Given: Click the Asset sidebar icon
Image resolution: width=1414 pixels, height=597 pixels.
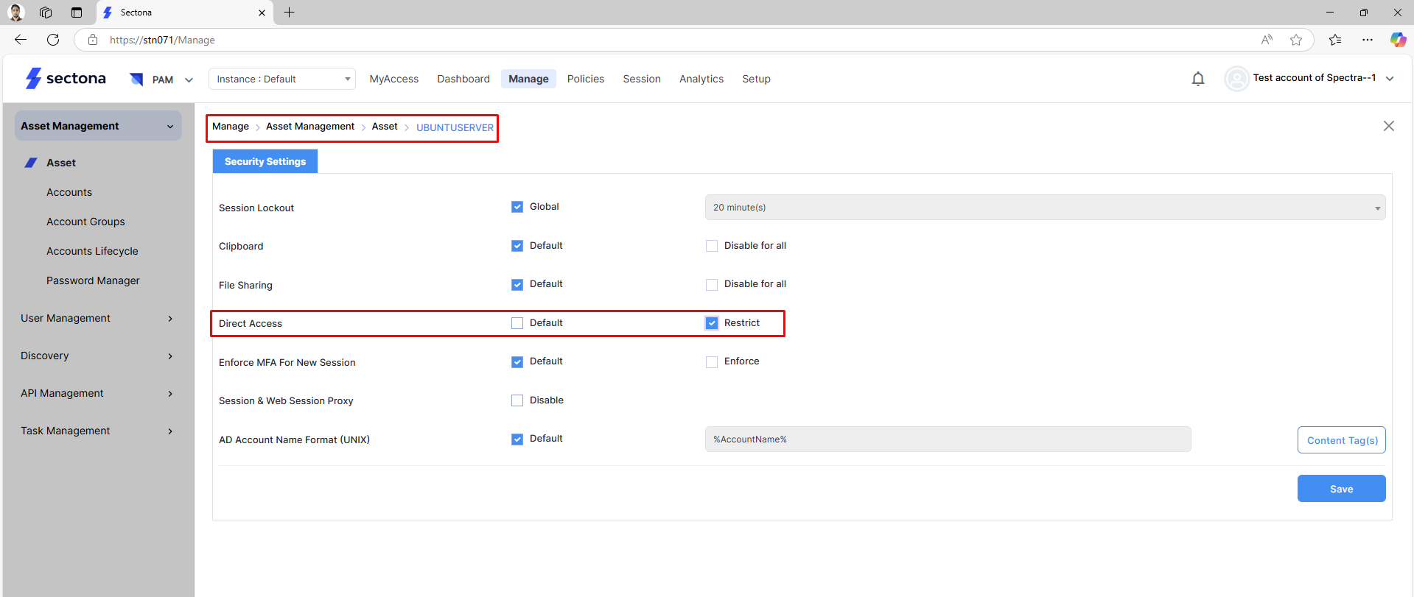Looking at the screenshot, I should pyautogui.click(x=31, y=163).
